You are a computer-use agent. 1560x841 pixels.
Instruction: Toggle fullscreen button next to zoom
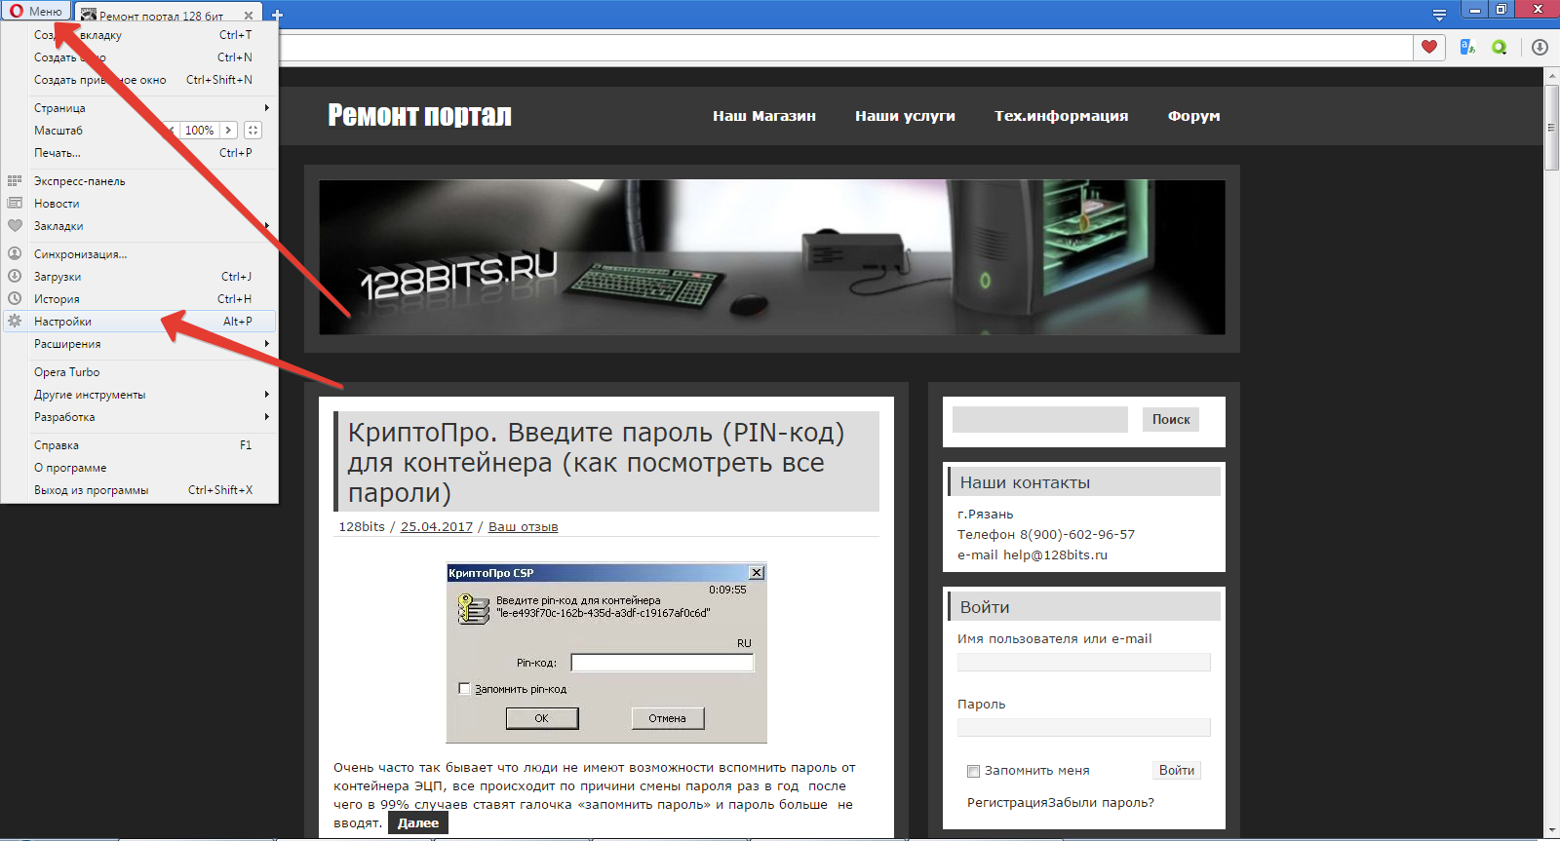click(x=253, y=130)
